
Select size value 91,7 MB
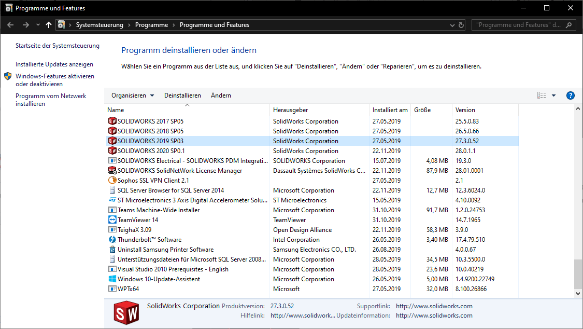(437, 210)
